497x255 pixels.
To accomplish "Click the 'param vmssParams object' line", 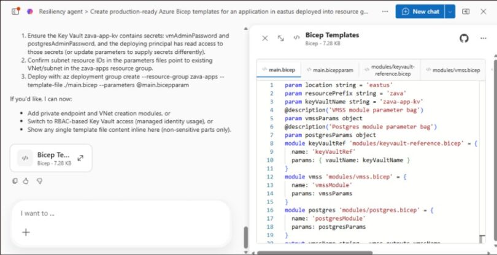I will [x=323, y=118].
